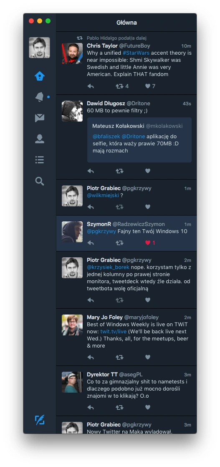Like Mary Jo Foley's Windows Weekly tweet
This screenshot has height=467, width=220.
pyautogui.click(x=148, y=357)
